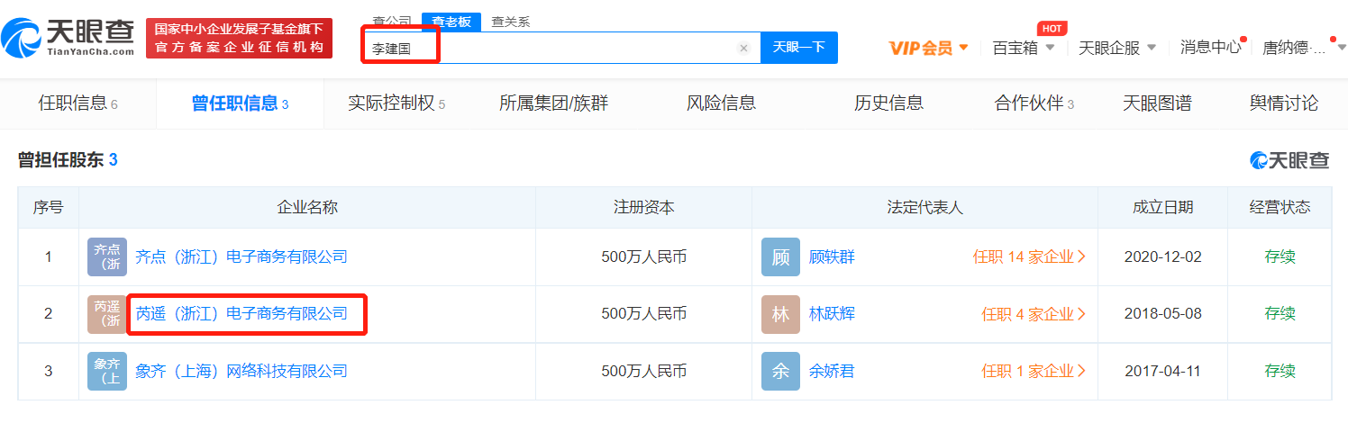The image size is (1348, 423).
Task: Open the TianYanCha logo homepage
Action: pyautogui.click(x=68, y=39)
